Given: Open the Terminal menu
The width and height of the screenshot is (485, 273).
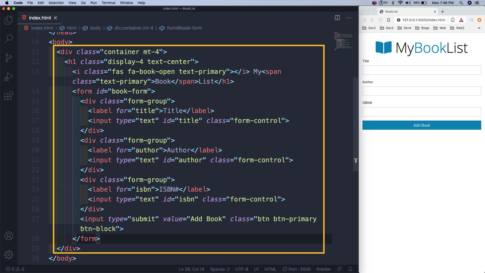Looking at the screenshot, I should (108, 3).
